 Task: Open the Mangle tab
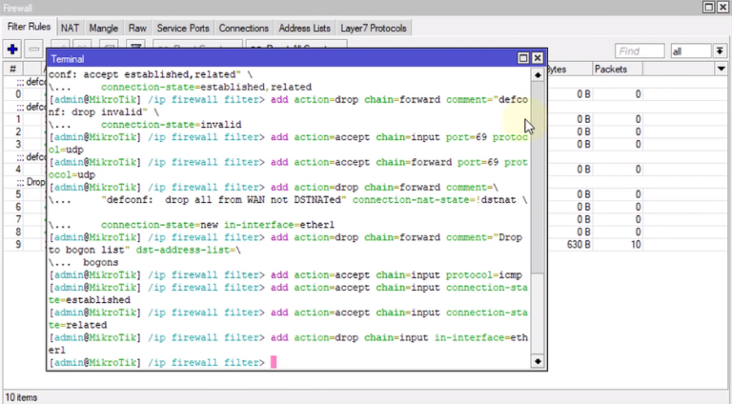[104, 28]
